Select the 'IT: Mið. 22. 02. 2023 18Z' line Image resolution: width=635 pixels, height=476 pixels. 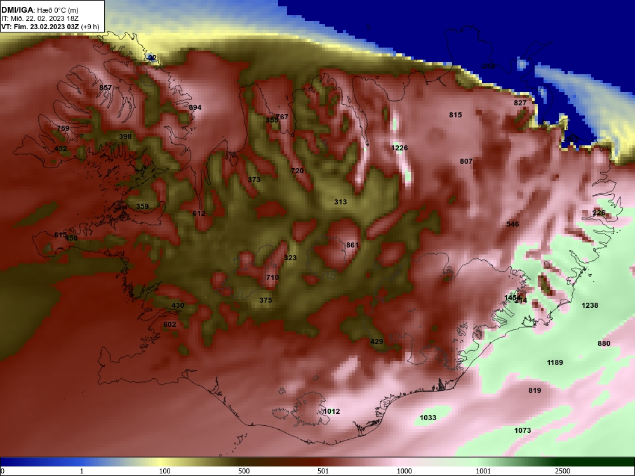pos(39,18)
